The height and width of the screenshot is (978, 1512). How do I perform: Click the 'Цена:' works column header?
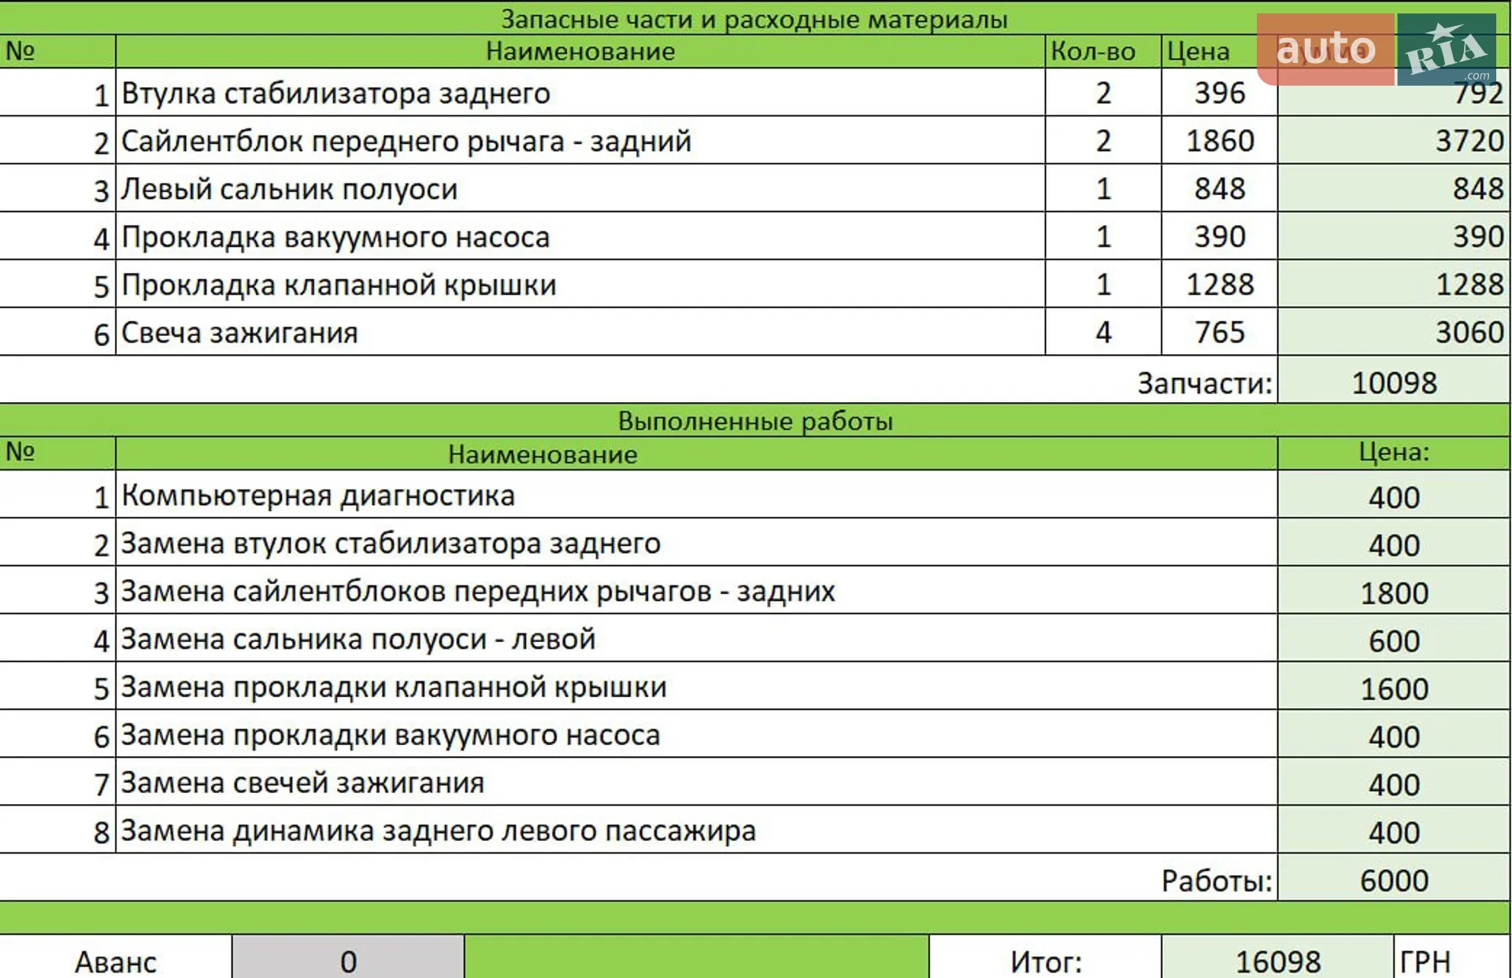(1393, 452)
